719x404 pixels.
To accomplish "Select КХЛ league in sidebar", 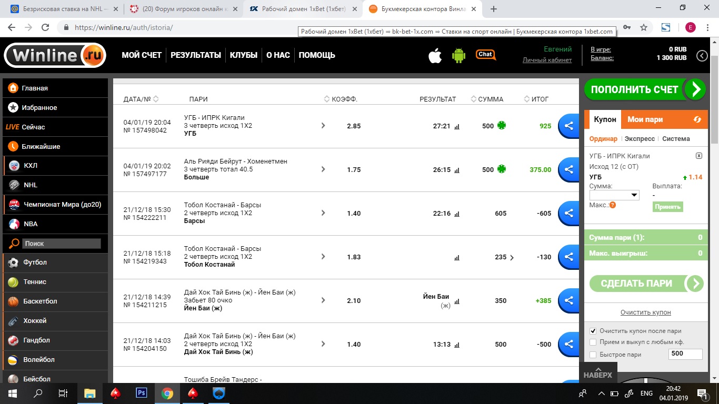I will (x=55, y=166).
